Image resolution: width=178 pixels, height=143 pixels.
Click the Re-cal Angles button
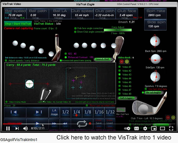154,93
